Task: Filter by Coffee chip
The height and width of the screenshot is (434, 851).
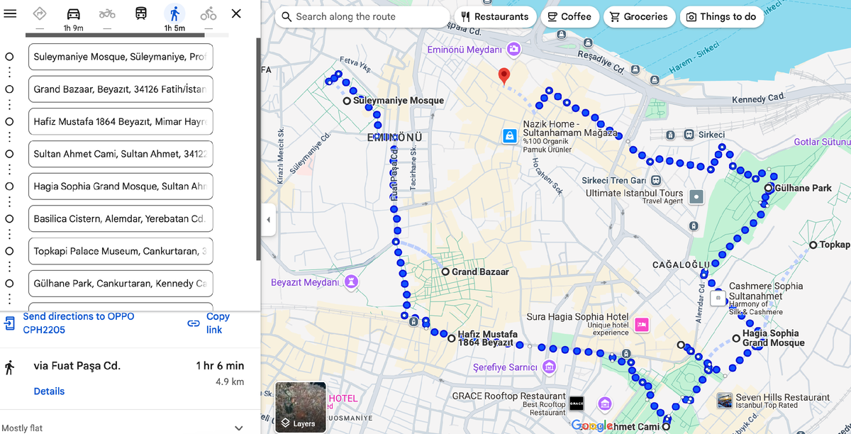Action: (569, 16)
